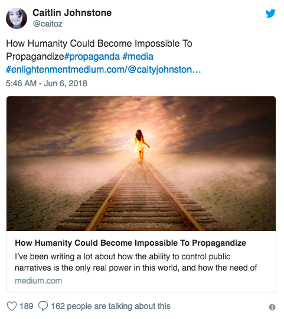The width and height of the screenshot is (284, 319).
Task: Open the @caitoz handle
Action: click(48, 24)
